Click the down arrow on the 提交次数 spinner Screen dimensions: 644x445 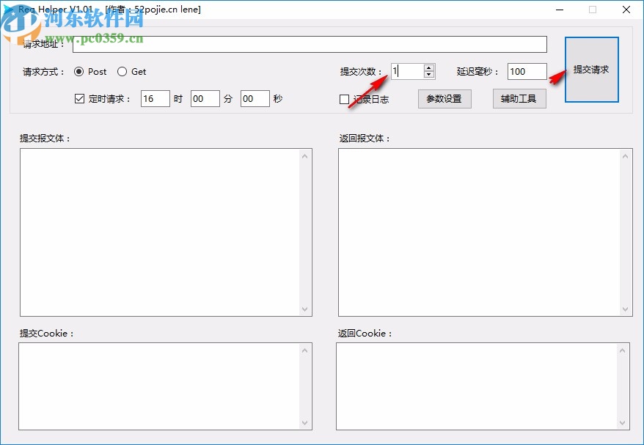coord(429,74)
